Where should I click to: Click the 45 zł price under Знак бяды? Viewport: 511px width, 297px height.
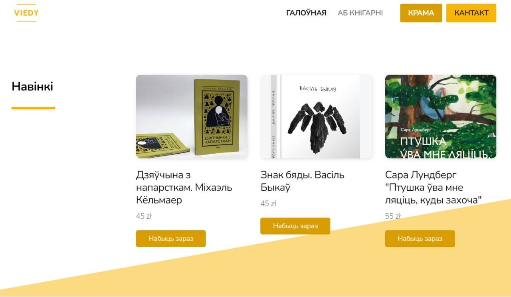coord(268,203)
